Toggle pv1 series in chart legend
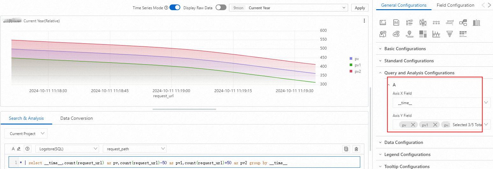The width and height of the screenshot is (493, 169). [355, 65]
